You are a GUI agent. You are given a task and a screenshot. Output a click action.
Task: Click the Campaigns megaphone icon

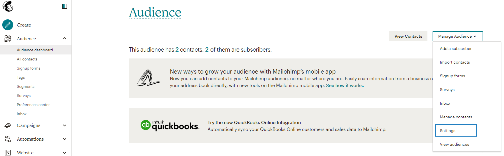[x=8, y=125]
